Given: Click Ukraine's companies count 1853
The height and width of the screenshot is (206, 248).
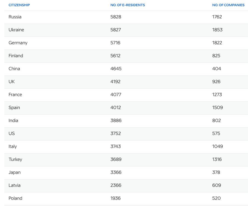Looking at the screenshot, I should pyautogui.click(x=217, y=30).
